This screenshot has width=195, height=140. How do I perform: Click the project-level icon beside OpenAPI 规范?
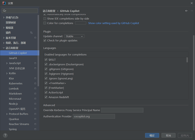click(x=35, y=109)
